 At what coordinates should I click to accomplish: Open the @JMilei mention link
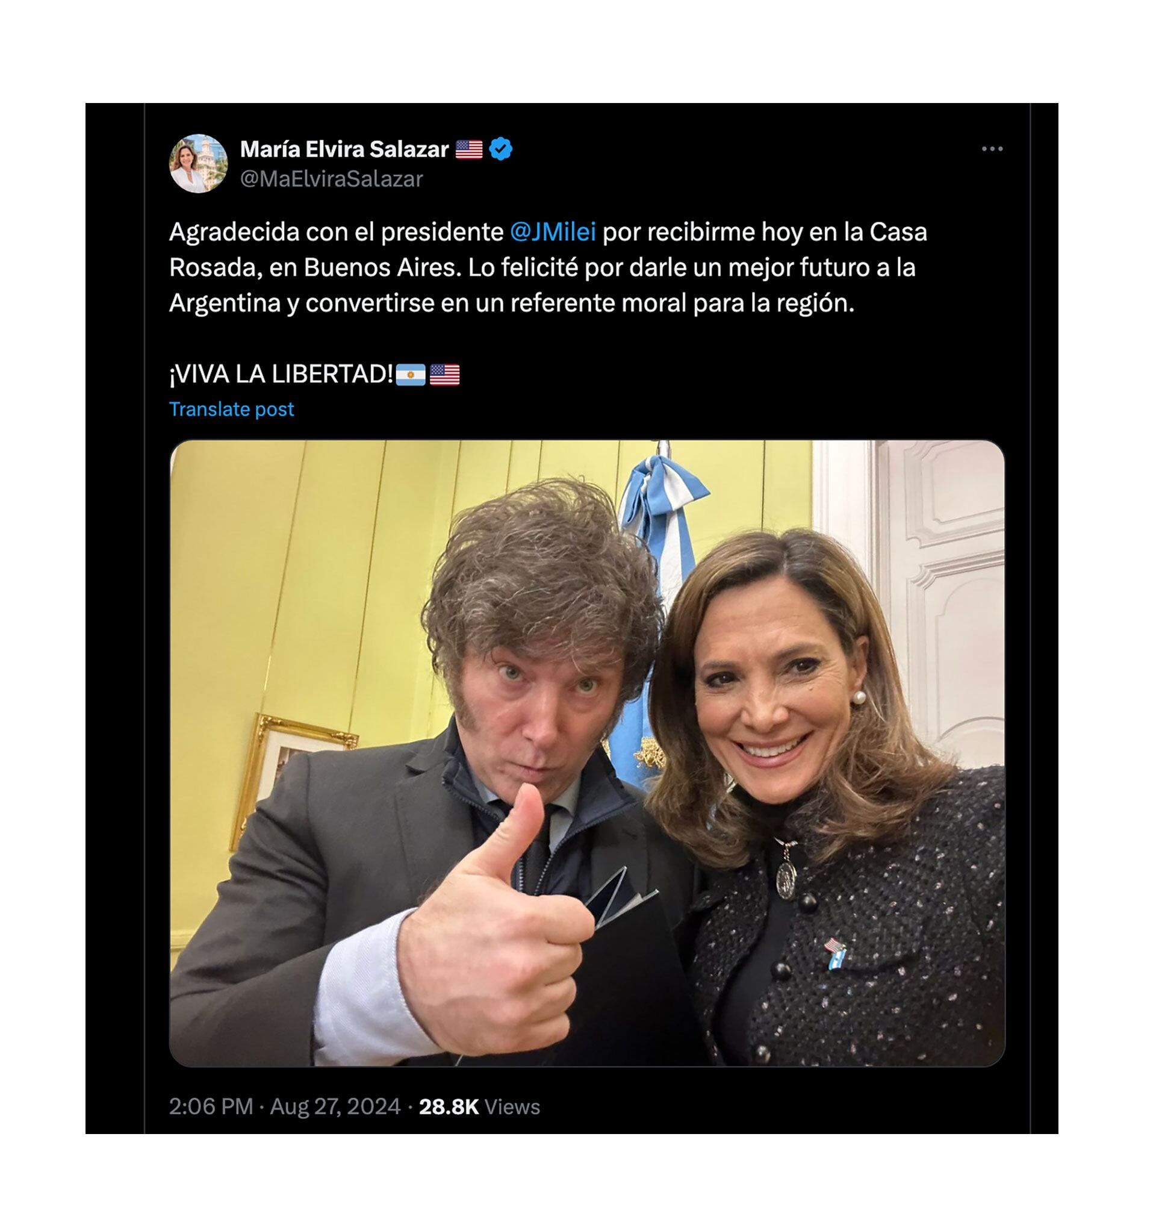[553, 232]
